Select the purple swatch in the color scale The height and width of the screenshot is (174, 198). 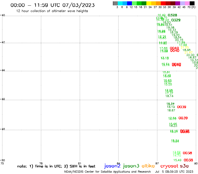point(178,3)
